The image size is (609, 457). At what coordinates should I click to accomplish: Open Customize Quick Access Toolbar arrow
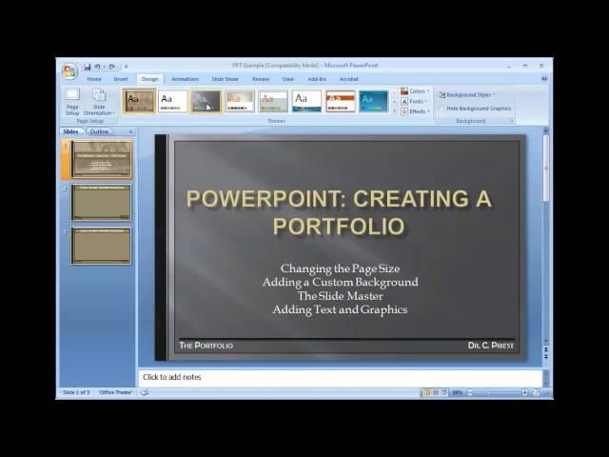coord(126,67)
